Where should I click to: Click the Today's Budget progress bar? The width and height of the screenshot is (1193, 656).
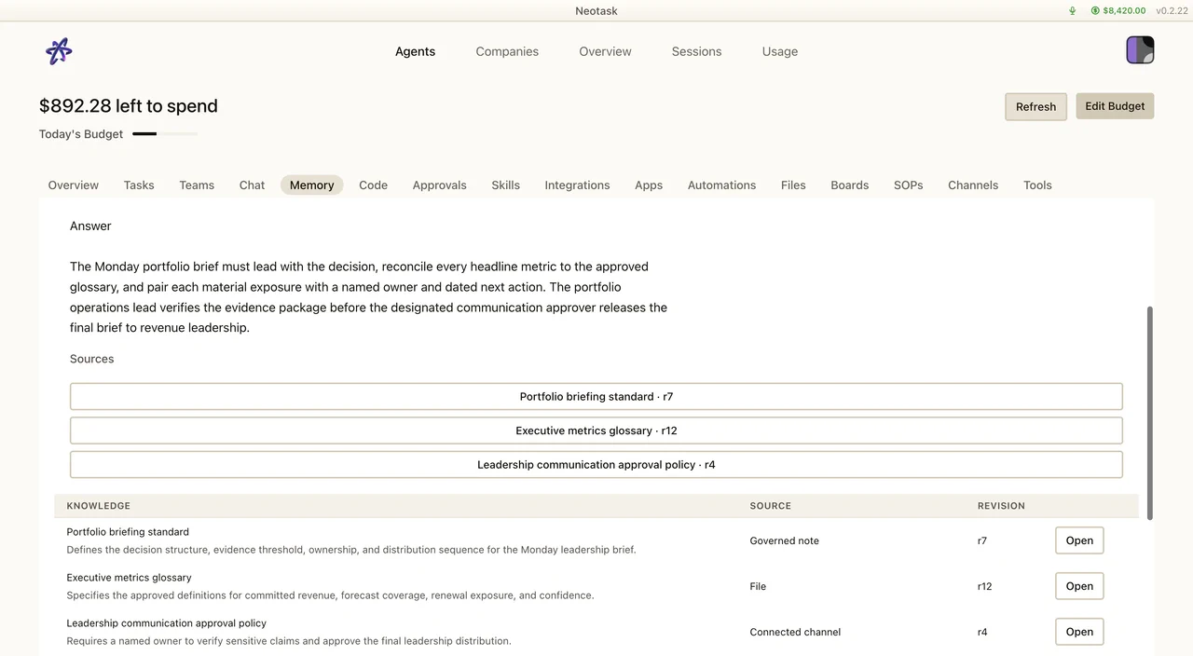pos(165,134)
